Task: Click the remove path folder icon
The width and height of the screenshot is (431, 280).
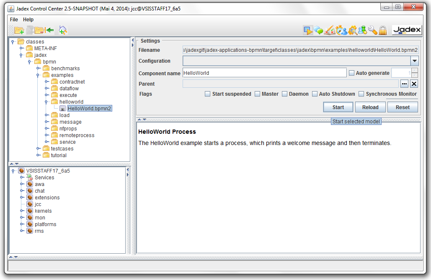Action: 40,30
